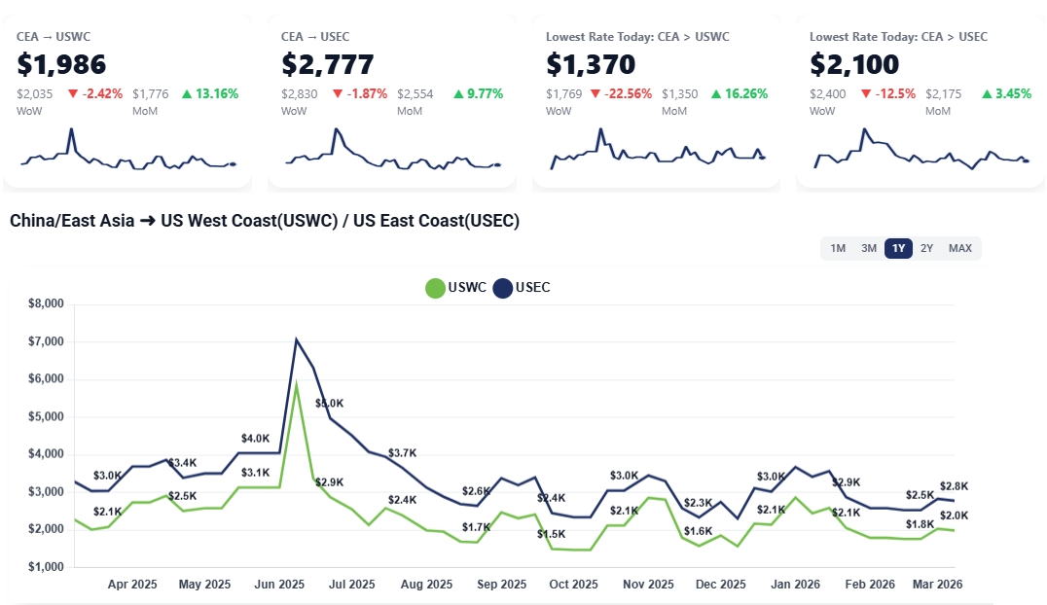Click green up arrow beside 13.16%
1047x605 pixels.
click(185, 94)
